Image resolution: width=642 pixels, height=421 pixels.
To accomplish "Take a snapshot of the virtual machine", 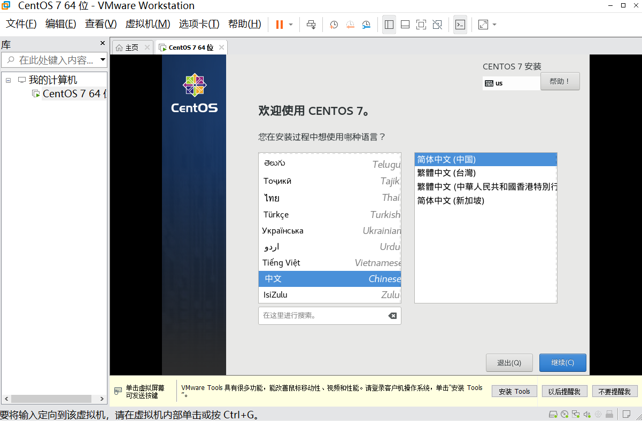I will (334, 25).
